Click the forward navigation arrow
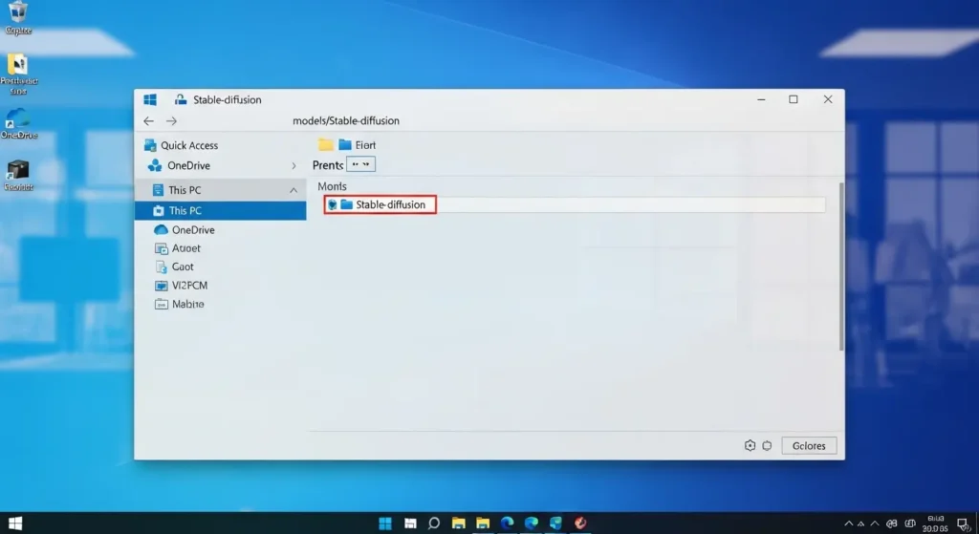This screenshot has width=979, height=534. point(171,121)
